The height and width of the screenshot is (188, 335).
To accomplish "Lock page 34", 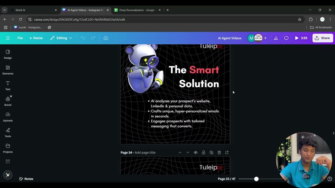I will click(x=203, y=152).
